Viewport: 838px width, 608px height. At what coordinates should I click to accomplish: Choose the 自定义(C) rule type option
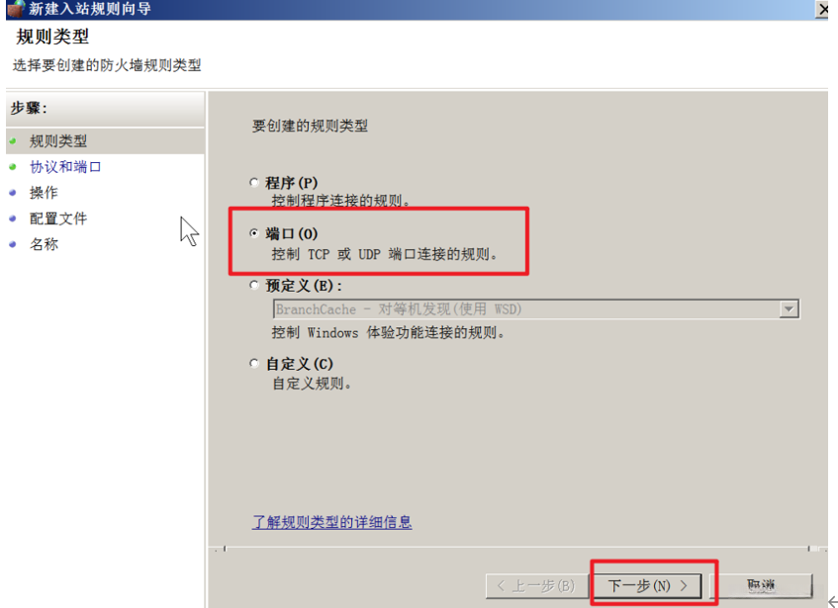pyautogui.click(x=254, y=364)
